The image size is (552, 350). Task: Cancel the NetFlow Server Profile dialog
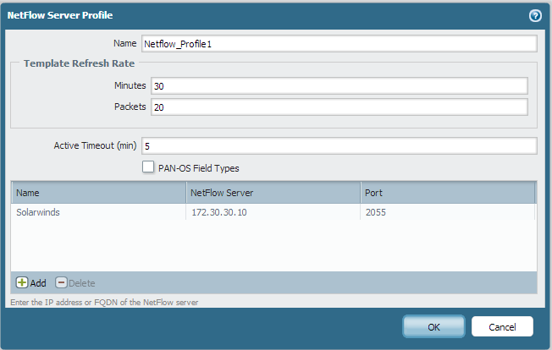(x=502, y=326)
